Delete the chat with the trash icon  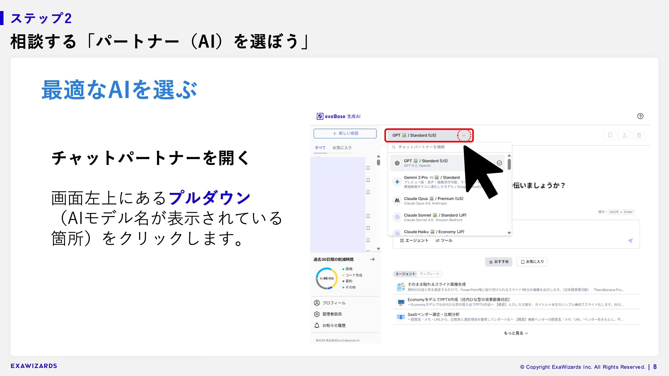pyautogui.click(x=639, y=135)
